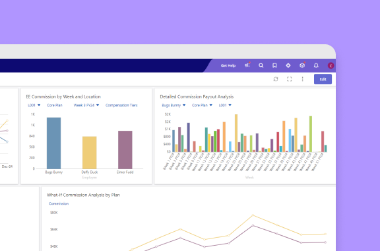The width and height of the screenshot is (380, 251).
Task: Open the notifications bell
Action: (316, 65)
